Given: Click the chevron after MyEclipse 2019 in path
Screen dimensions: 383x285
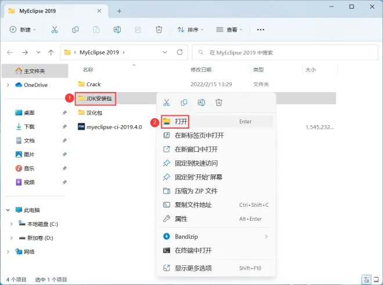Looking at the screenshot, I should 124,52.
